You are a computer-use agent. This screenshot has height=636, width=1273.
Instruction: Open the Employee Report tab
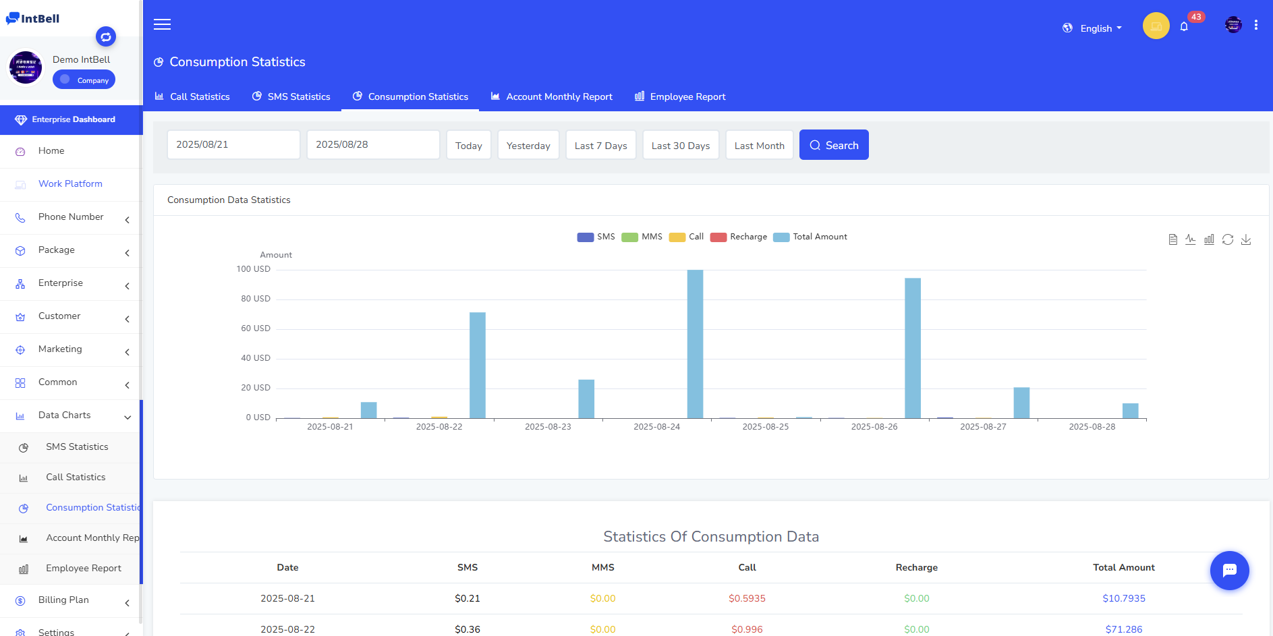680,96
